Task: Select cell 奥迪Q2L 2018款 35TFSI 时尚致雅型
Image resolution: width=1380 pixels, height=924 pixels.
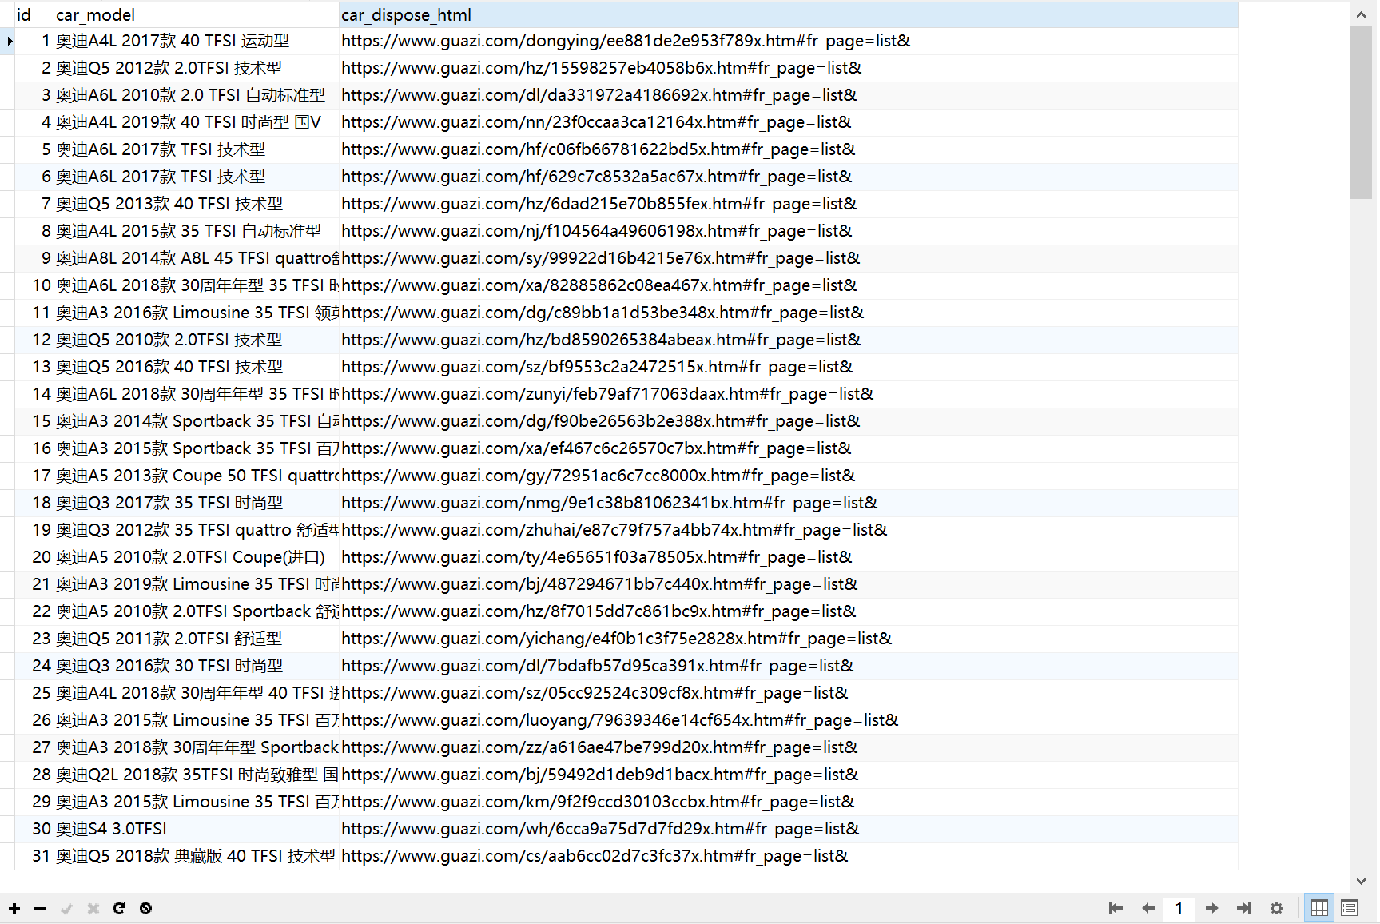Action: pos(196,775)
